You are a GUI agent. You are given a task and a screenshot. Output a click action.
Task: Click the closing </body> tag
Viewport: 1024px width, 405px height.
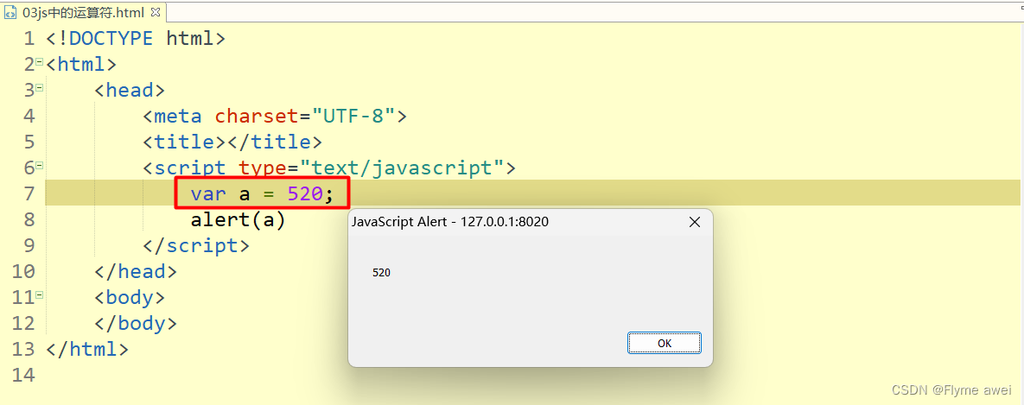click(136, 324)
